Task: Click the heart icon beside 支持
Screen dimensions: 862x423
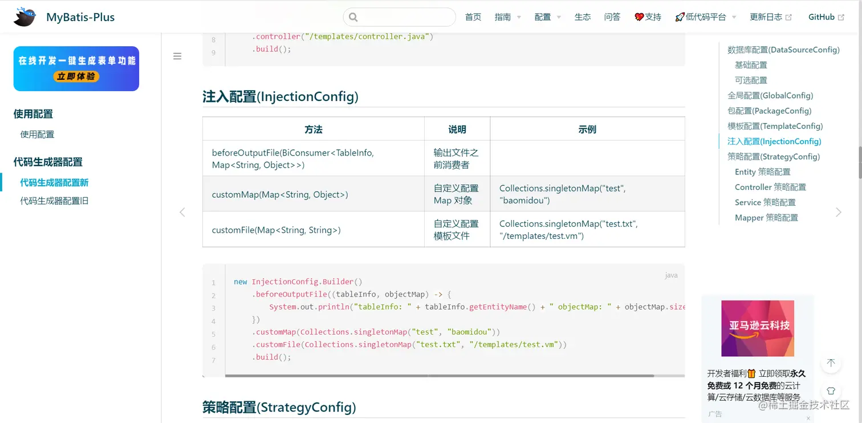Action: click(x=639, y=17)
